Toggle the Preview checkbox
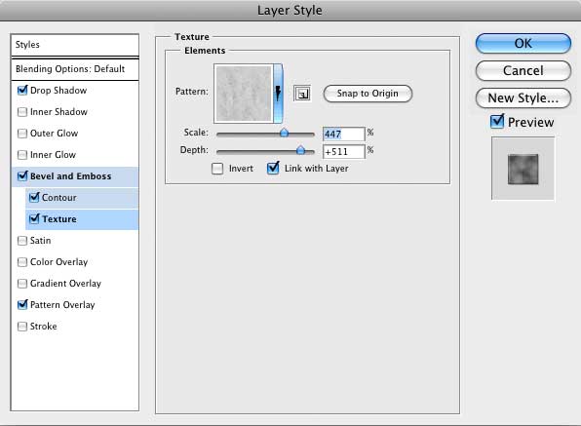The height and width of the screenshot is (426, 581). pyautogui.click(x=497, y=122)
